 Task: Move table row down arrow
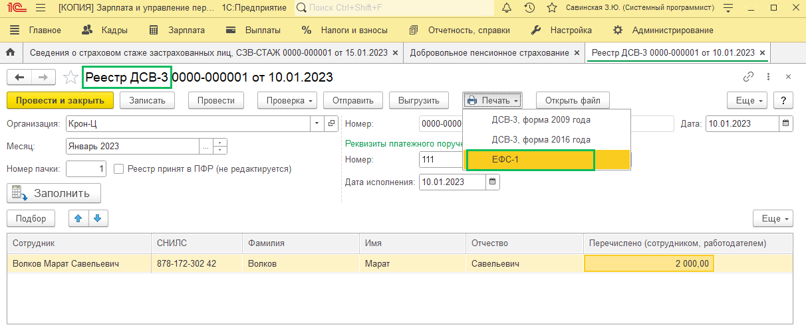97,218
